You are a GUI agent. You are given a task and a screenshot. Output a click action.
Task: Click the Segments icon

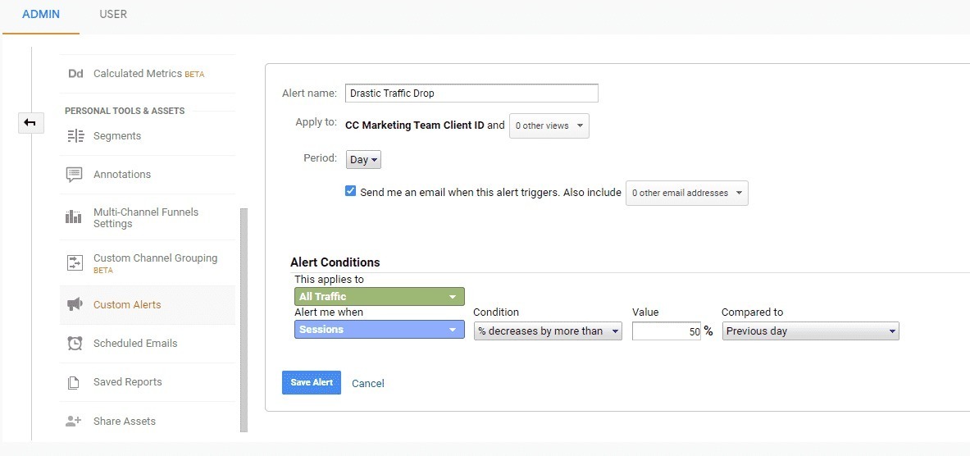click(75, 136)
